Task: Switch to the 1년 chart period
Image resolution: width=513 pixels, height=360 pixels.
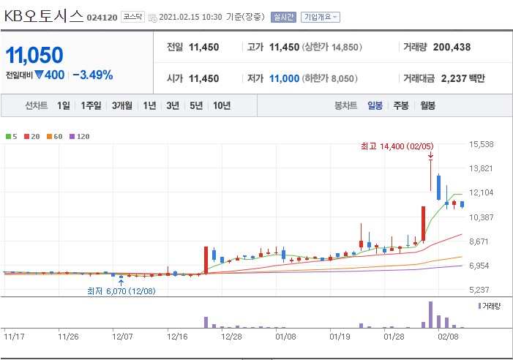Action: (149, 105)
